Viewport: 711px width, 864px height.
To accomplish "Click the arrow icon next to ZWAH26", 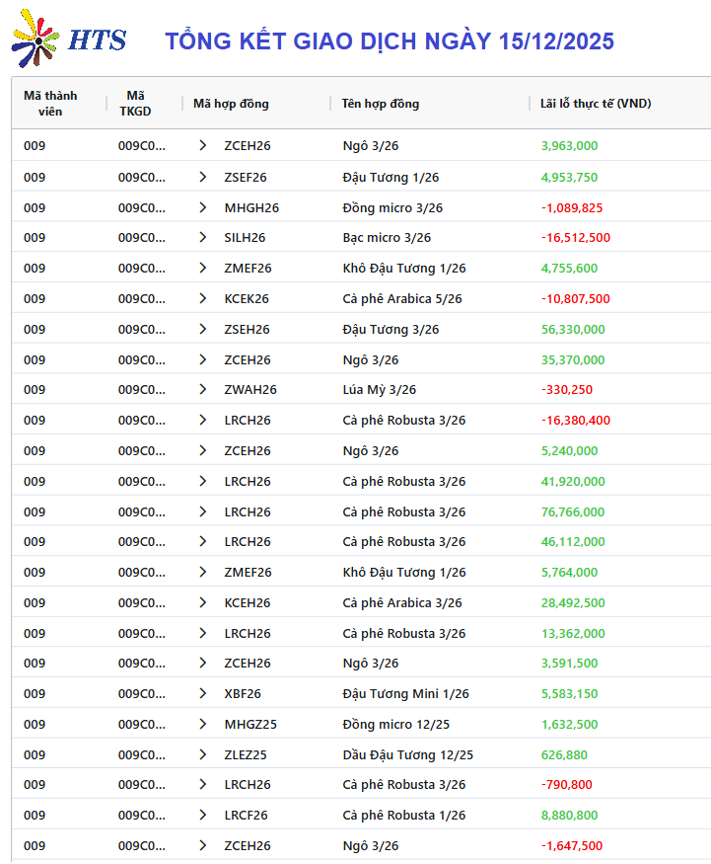I will (x=203, y=389).
